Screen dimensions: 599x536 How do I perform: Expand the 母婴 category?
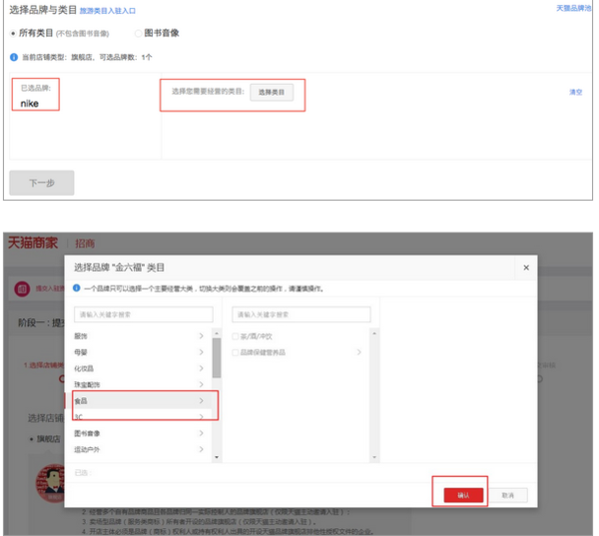[x=140, y=352]
